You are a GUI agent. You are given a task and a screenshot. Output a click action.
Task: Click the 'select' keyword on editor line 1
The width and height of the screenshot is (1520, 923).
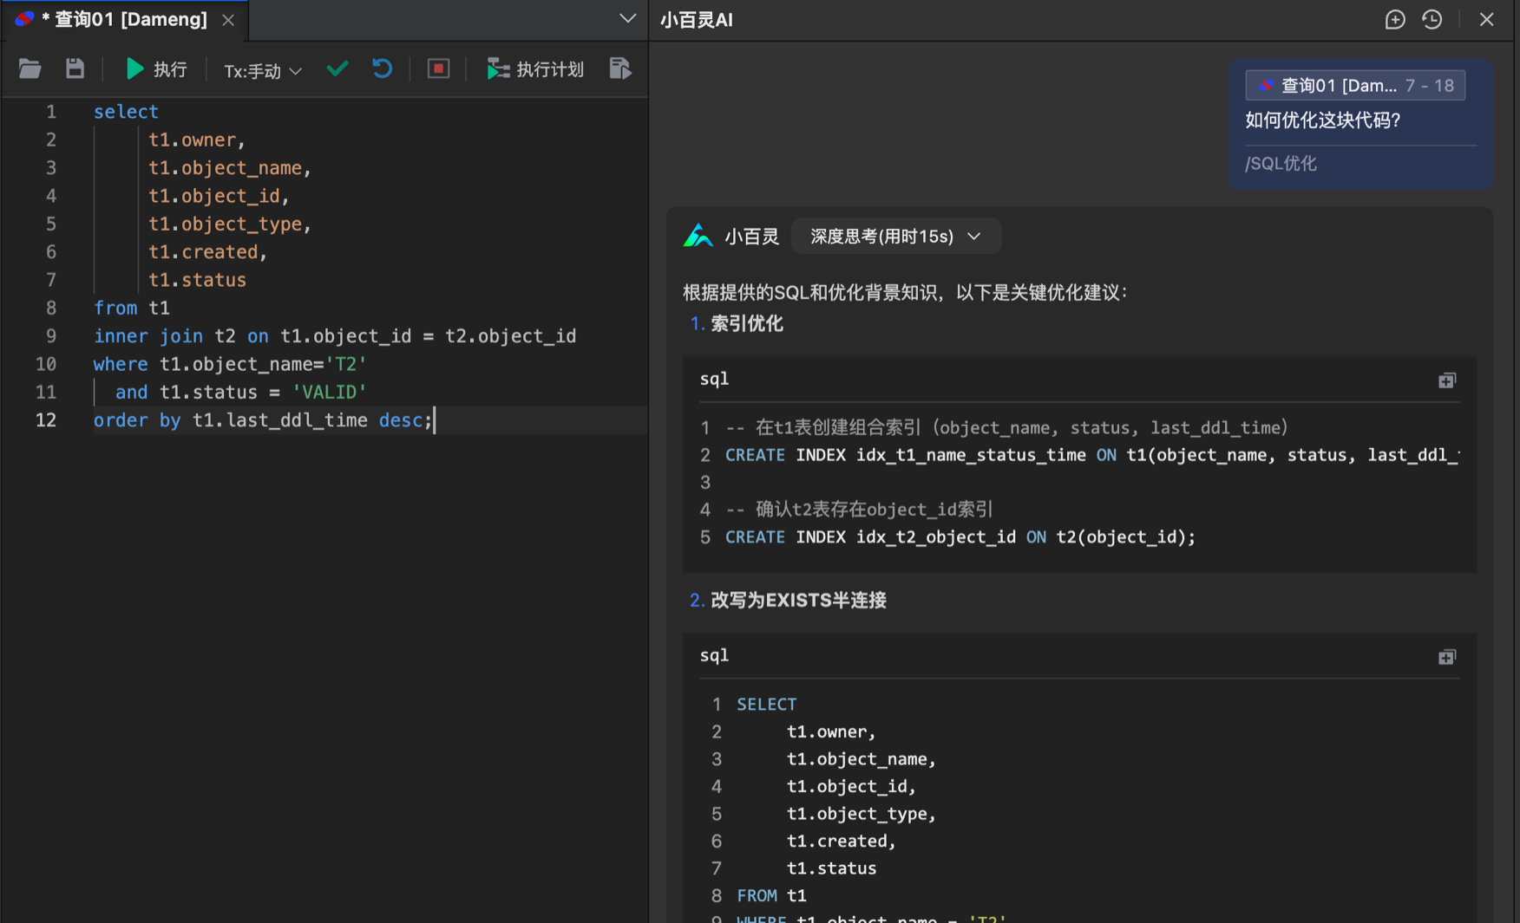tap(126, 112)
